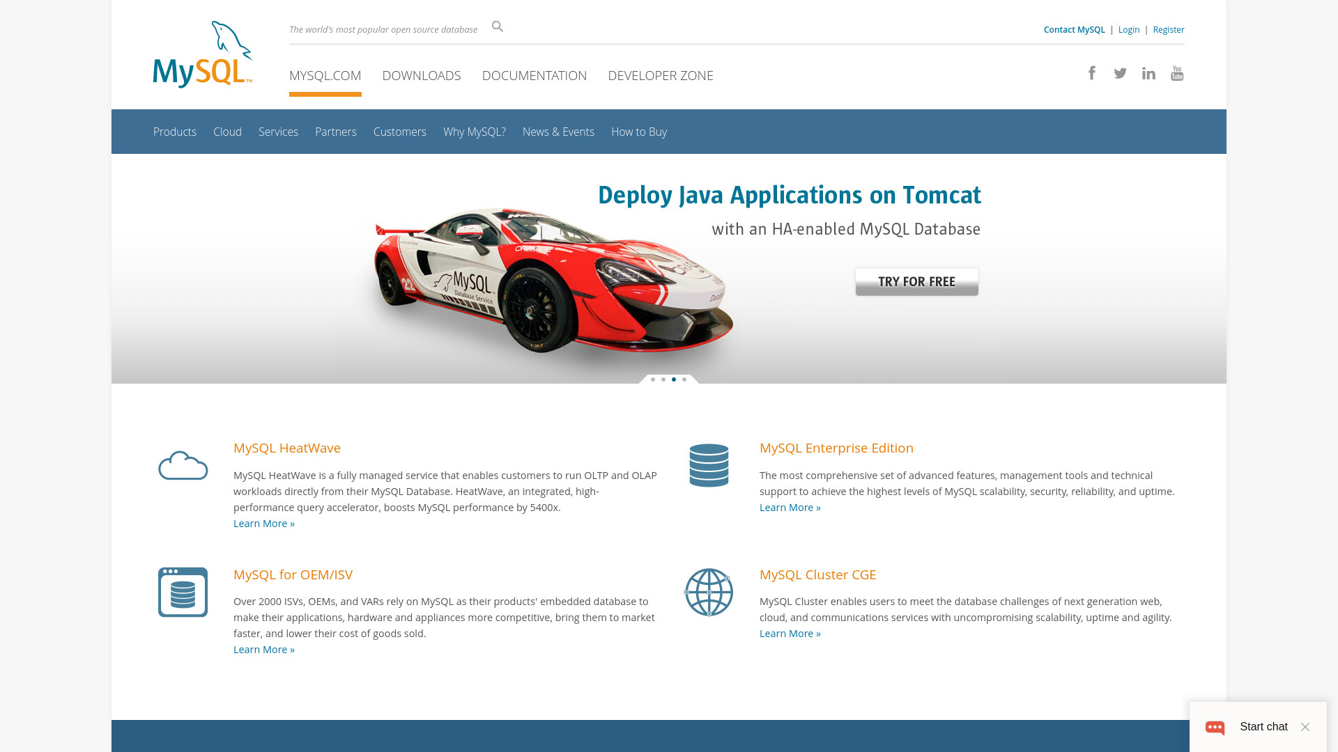The width and height of the screenshot is (1338, 752).
Task: Dismiss the Start chat popup
Action: point(1305,727)
